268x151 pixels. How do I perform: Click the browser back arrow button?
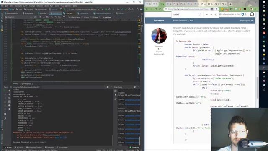click(147, 9)
